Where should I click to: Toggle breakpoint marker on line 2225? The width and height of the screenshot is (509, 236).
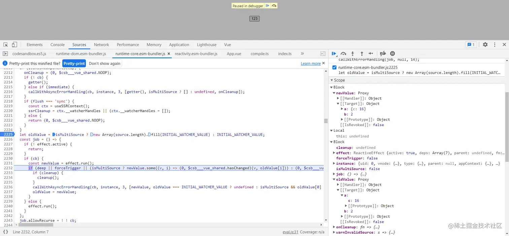pos(7,134)
